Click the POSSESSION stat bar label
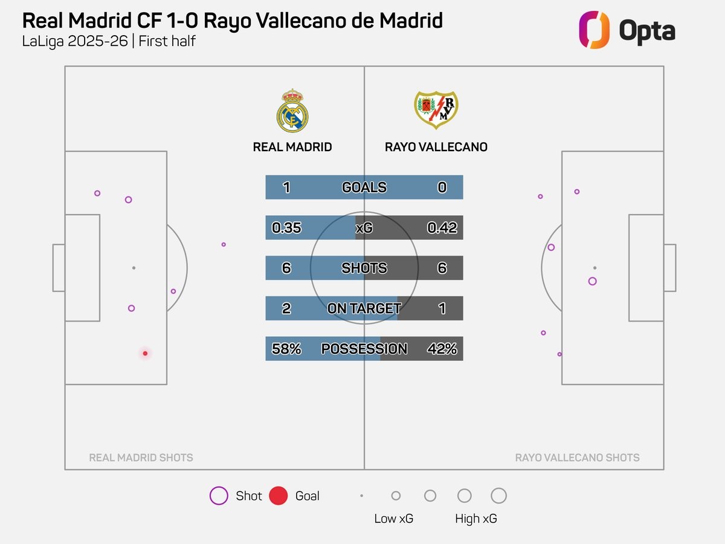Viewport: 725px width, 544px height. tap(364, 349)
